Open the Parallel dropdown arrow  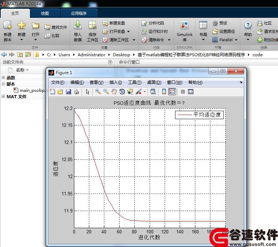point(236,40)
